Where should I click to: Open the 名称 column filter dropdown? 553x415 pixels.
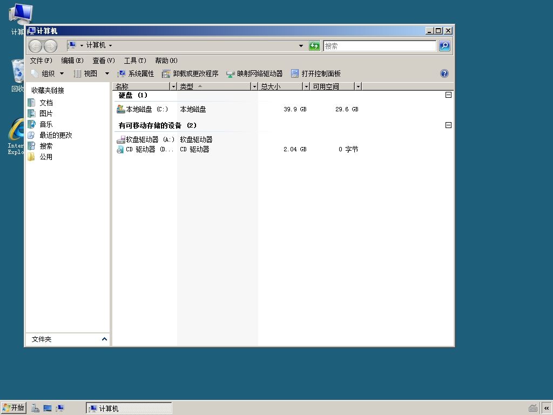(173, 86)
